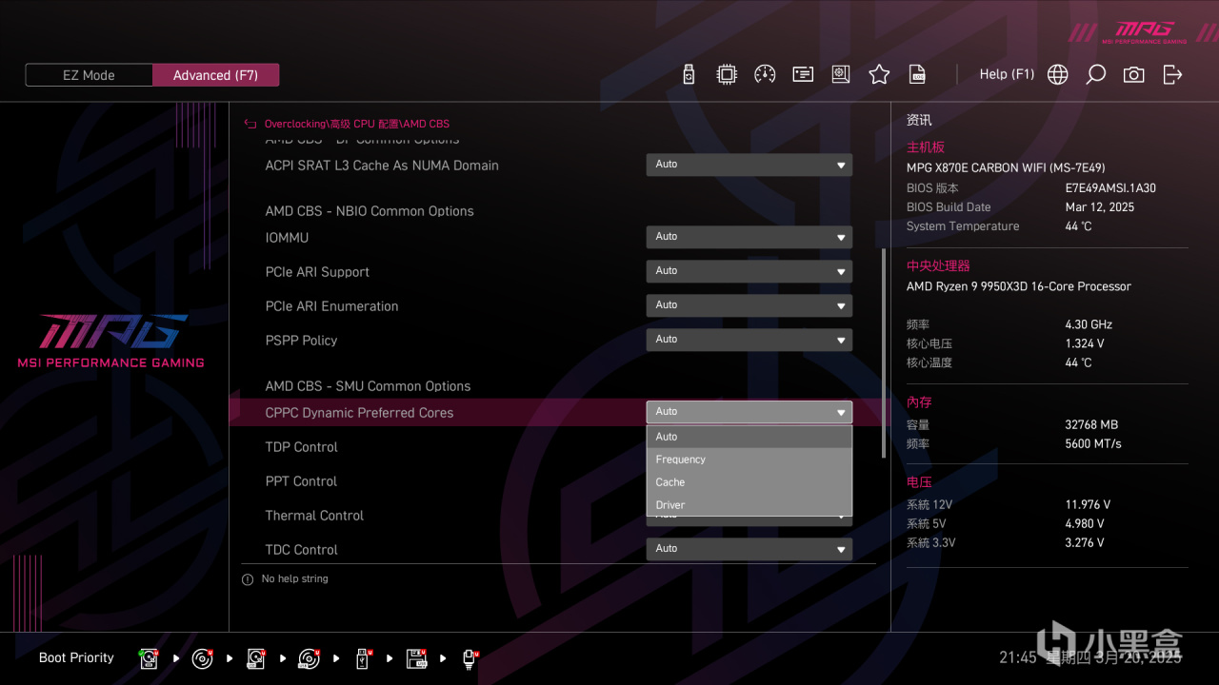The height and width of the screenshot is (685, 1219).
Task: Change language with the globe icon
Action: (x=1058, y=74)
